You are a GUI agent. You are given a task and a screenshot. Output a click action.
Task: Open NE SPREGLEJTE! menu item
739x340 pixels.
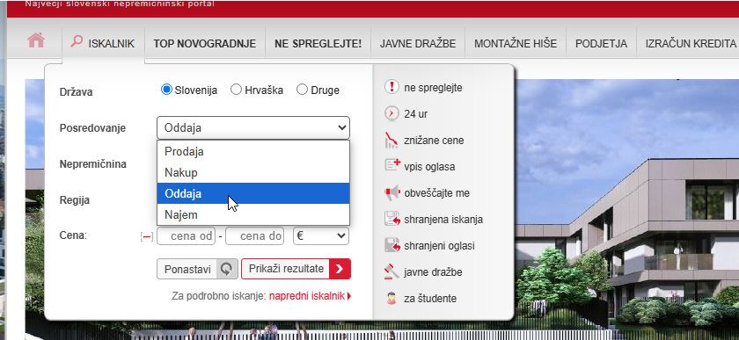click(318, 44)
